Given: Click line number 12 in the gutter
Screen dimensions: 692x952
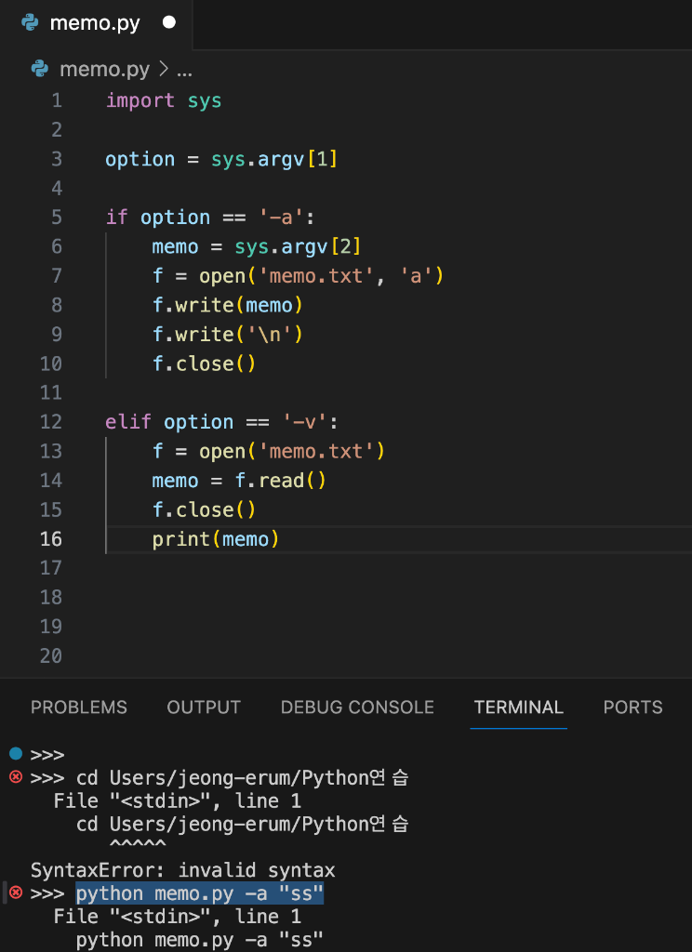Looking at the screenshot, I should 51,422.
